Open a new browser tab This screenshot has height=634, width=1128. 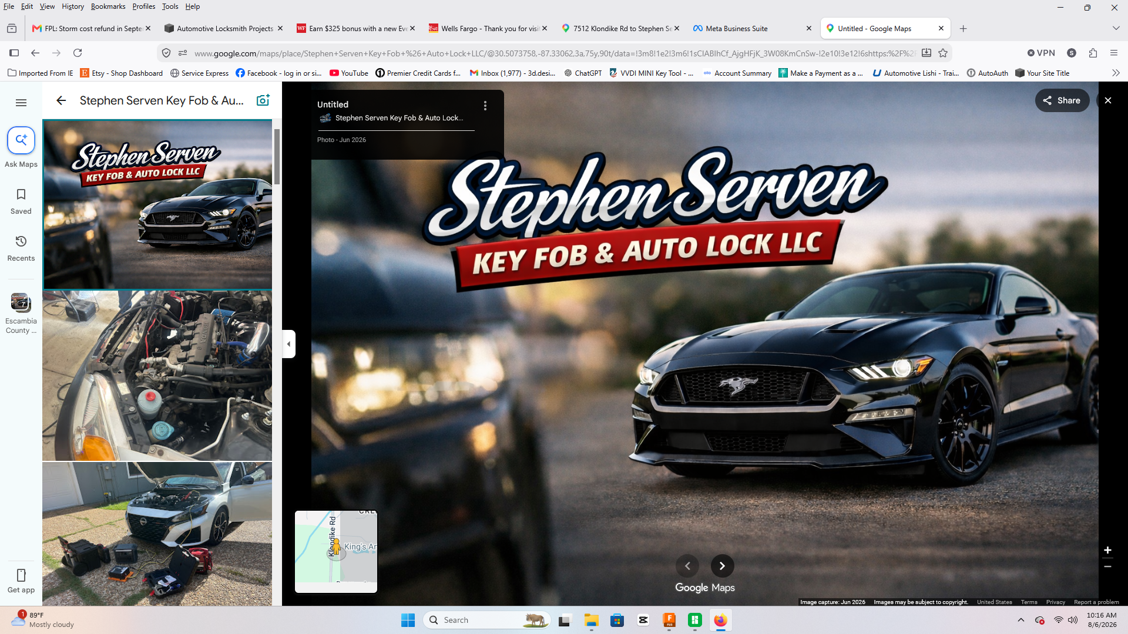[x=963, y=28]
